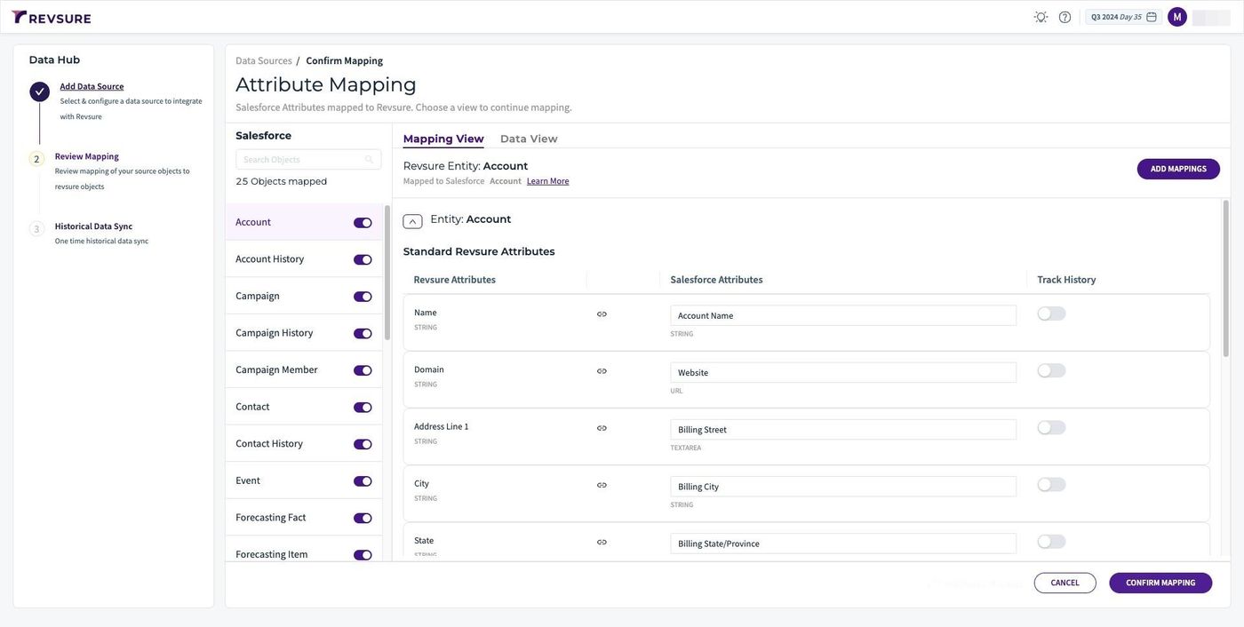Open the Billing City attribute dropdown
Screen dimensions: 1244x627
[x=843, y=486]
